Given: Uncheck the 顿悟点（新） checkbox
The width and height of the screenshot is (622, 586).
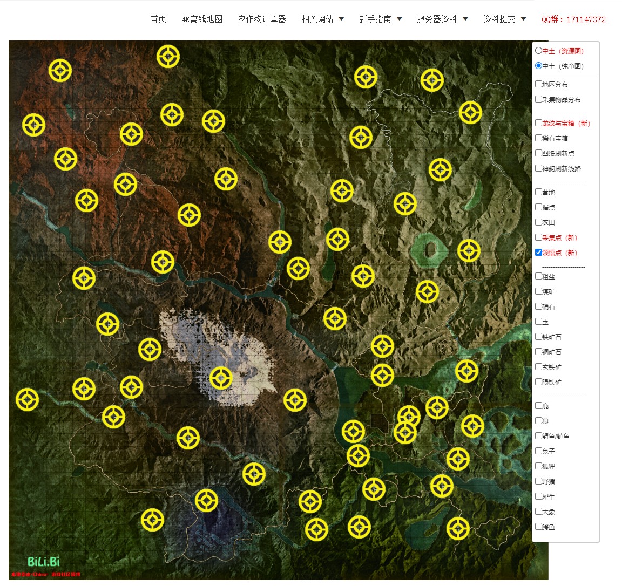Looking at the screenshot, I should click(x=538, y=253).
